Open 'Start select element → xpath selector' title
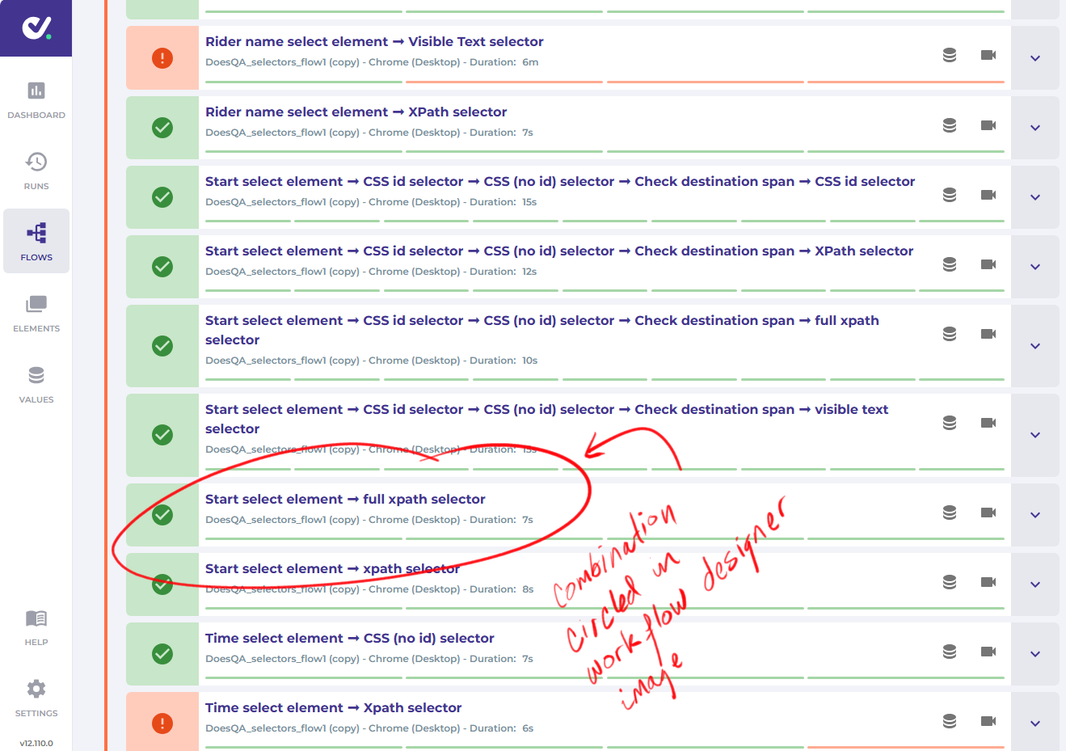Viewport: 1066px width, 751px height. pyautogui.click(x=332, y=569)
